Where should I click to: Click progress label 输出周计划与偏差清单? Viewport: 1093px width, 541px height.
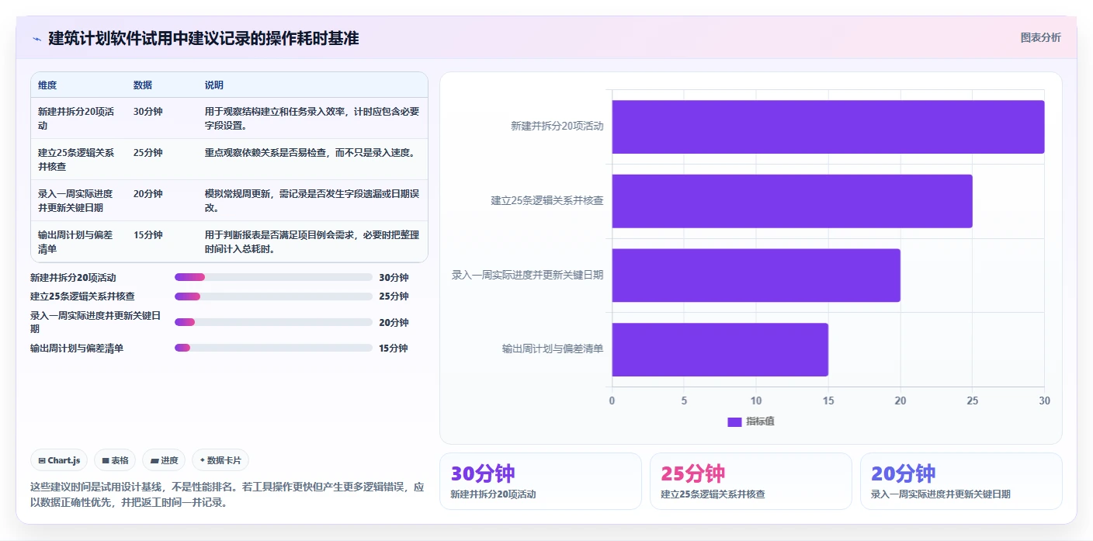(x=77, y=348)
